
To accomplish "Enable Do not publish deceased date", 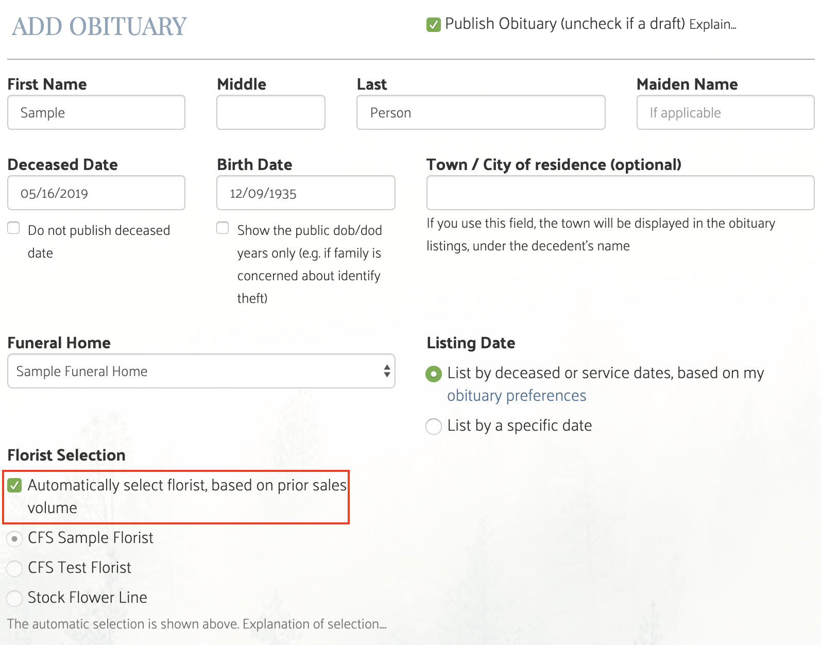I will click(14, 228).
